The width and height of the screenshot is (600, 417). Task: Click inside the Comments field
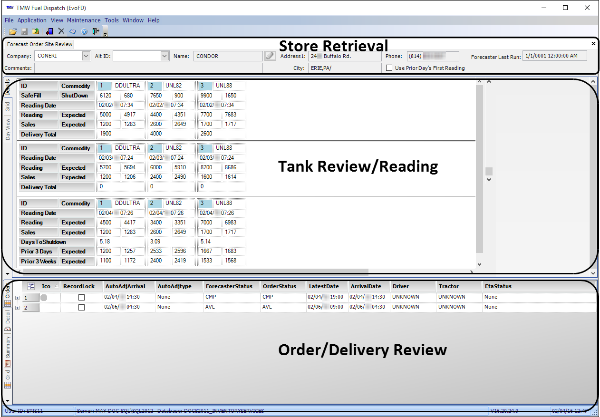pyautogui.click(x=148, y=68)
